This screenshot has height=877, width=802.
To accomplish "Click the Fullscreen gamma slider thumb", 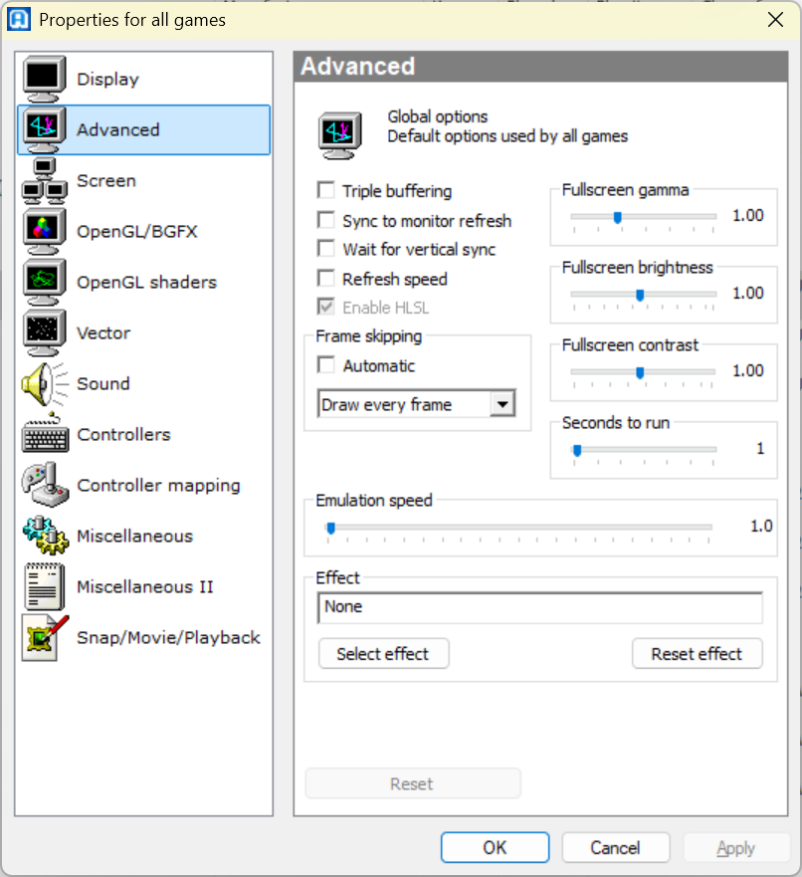I will point(618,217).
